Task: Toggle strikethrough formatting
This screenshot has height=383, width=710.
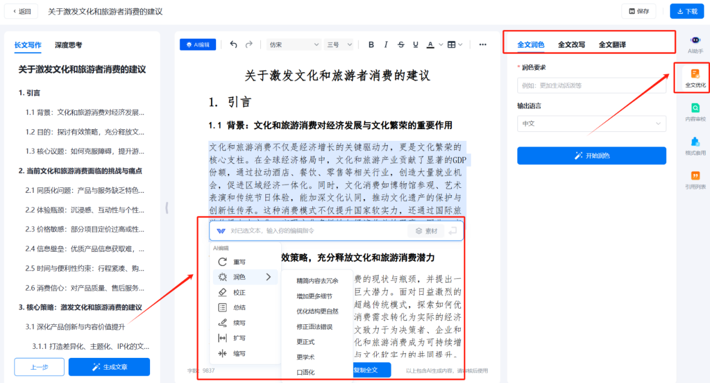Action: click(x=400, y=45)
